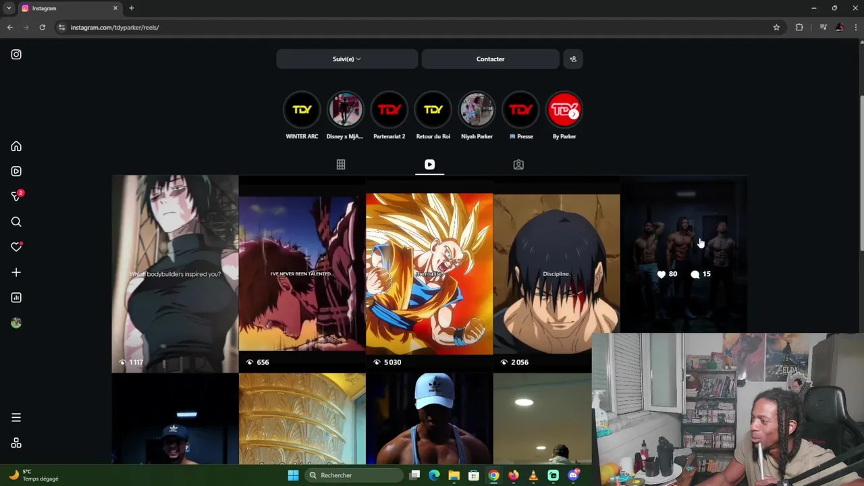Open reel 'I've never been talented'
The image size is (864, 486).
[x=302, y=274]
